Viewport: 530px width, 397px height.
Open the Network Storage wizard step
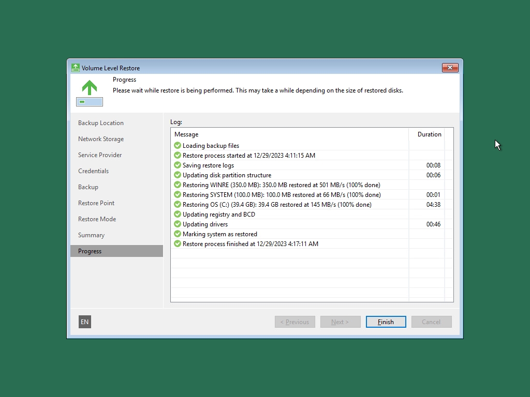(101, 139)
